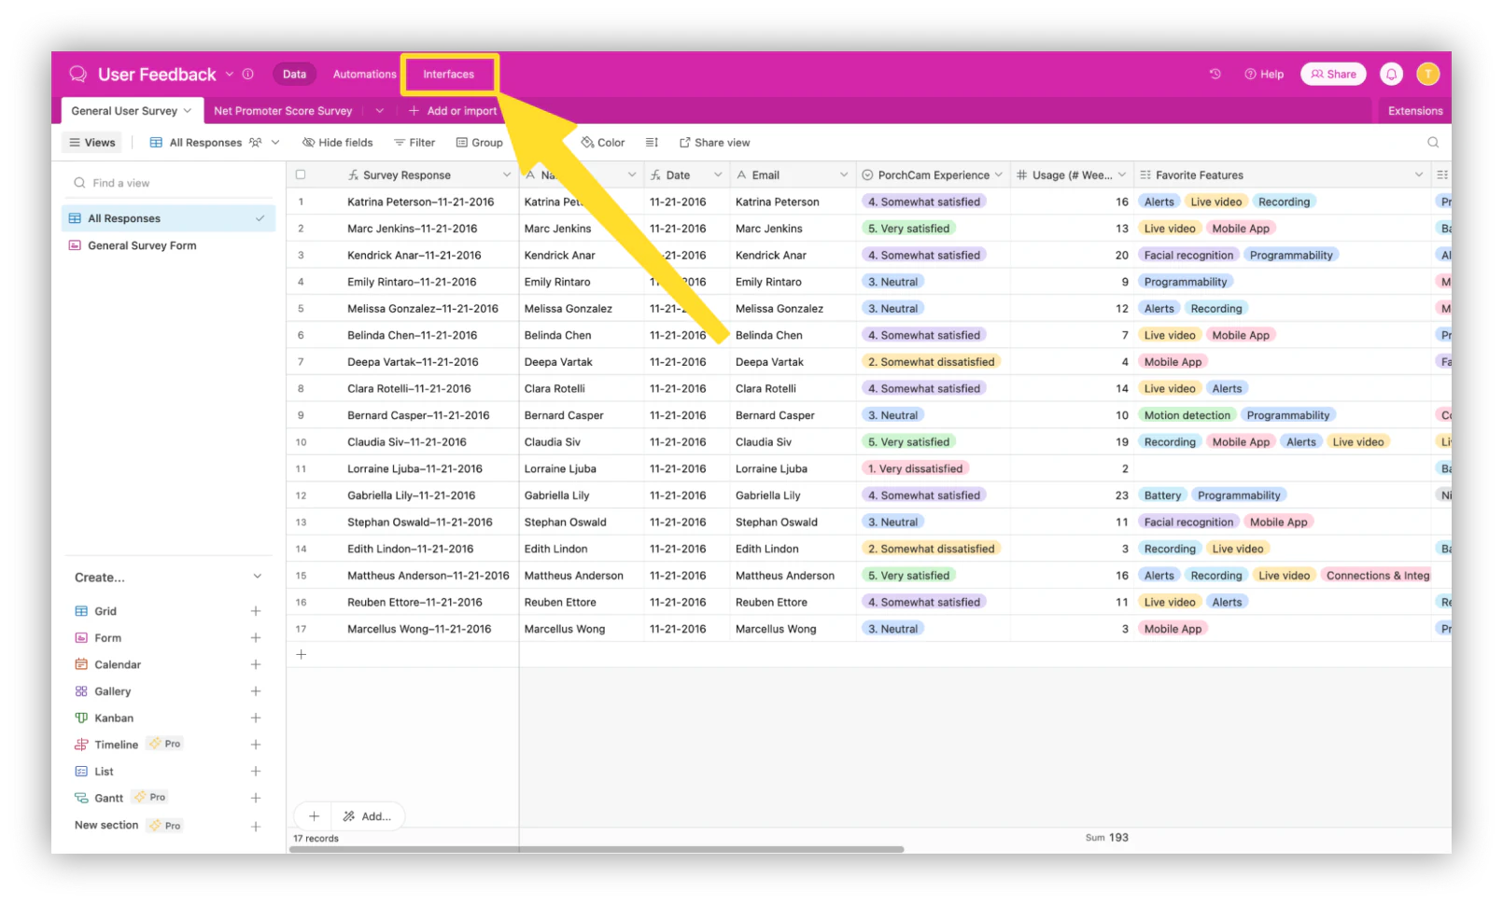The width and height of the screenshot is (1503, 905).
Task: Expand the User Feedback base name dropdown
Action: 230,74
